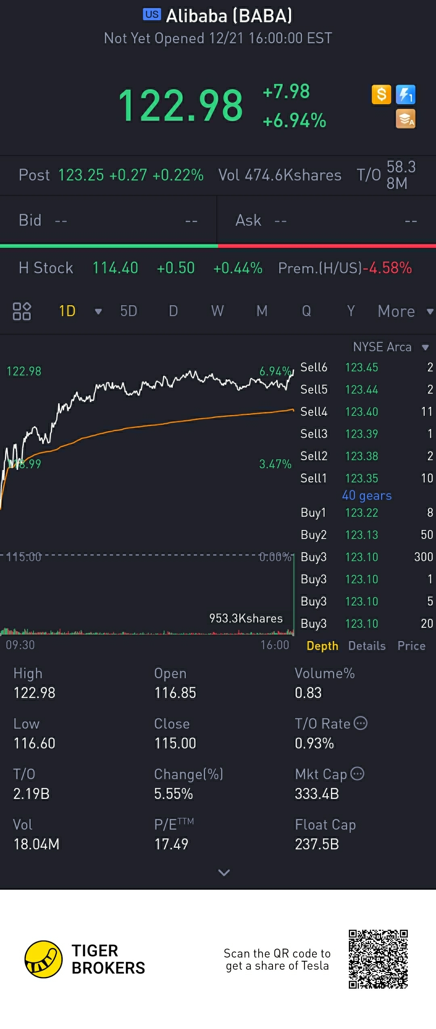
Task: Tap the Low 116.60 stat
Action: click(x=34, y=734)
